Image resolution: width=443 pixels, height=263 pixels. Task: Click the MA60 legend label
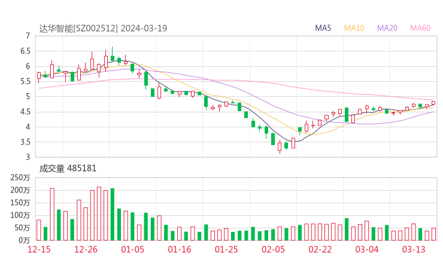point(420,28)
